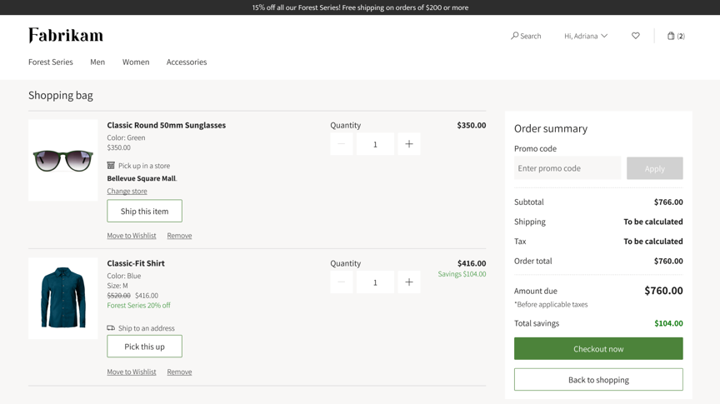Open the Accessories menu
720x404 pixels.
click(187, 62)
